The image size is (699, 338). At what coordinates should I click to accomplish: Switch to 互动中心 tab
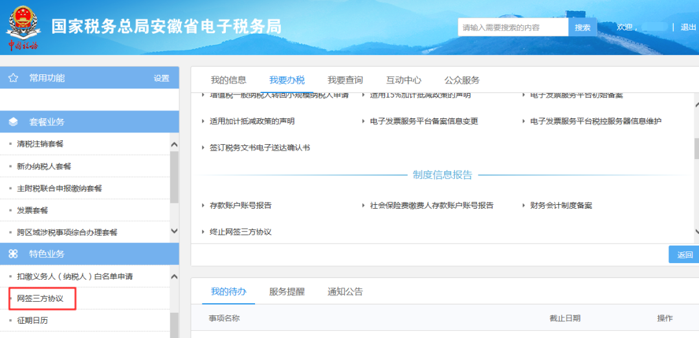[x=404, y=80]
